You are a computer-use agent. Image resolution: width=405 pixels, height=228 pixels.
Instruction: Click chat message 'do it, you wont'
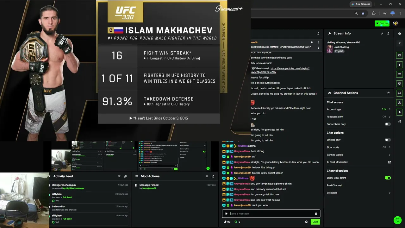coord(260,205)
